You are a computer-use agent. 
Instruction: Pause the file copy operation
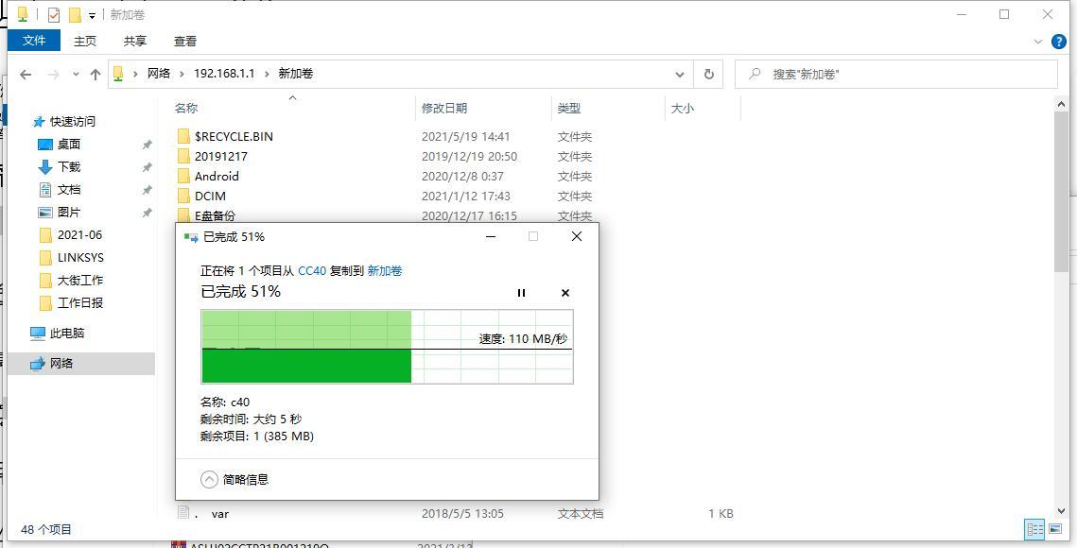click(521, 293)
